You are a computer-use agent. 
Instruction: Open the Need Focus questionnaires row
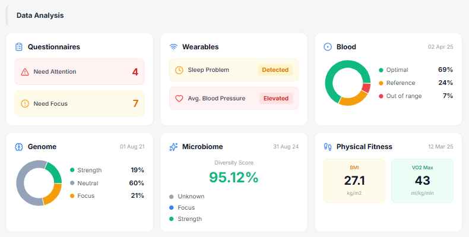(80, 104)
